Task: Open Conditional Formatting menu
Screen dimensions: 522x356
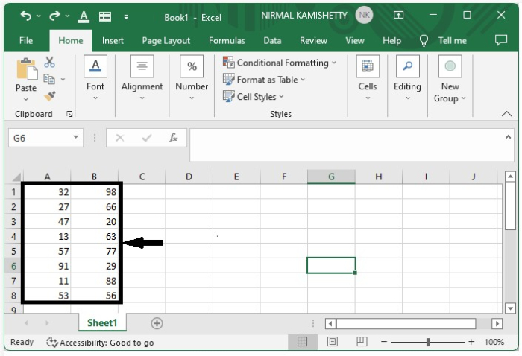Action: coord(280,63)
